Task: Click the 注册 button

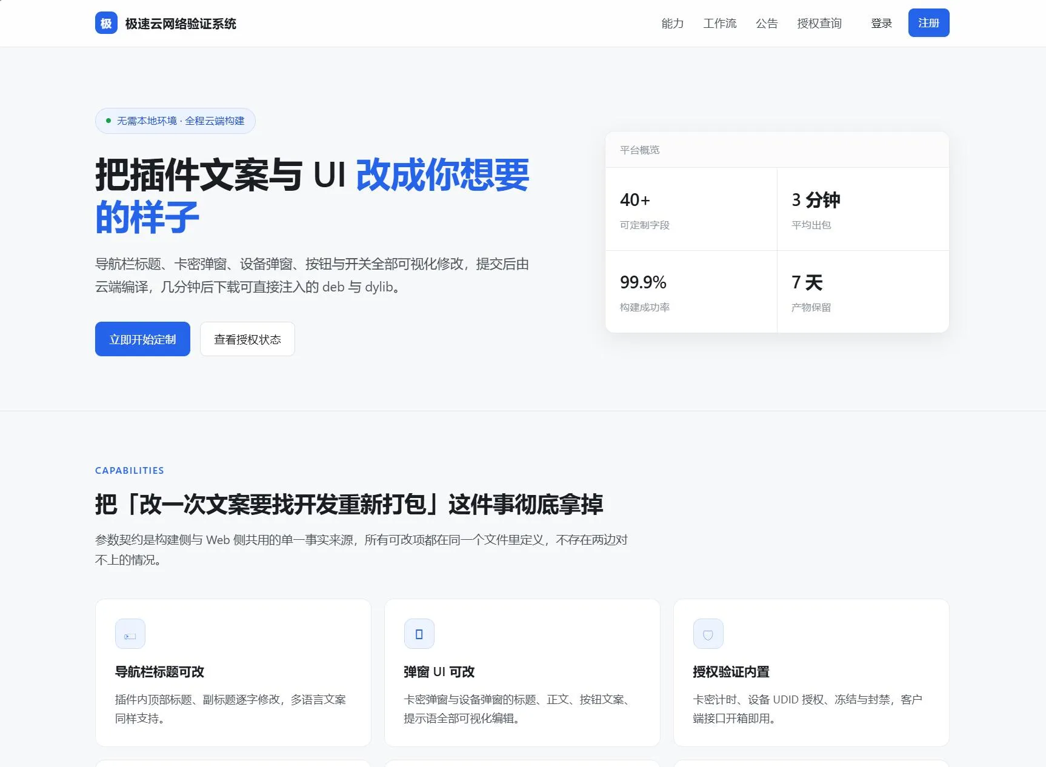Action: pyautogui.click(x=928, y=23)
